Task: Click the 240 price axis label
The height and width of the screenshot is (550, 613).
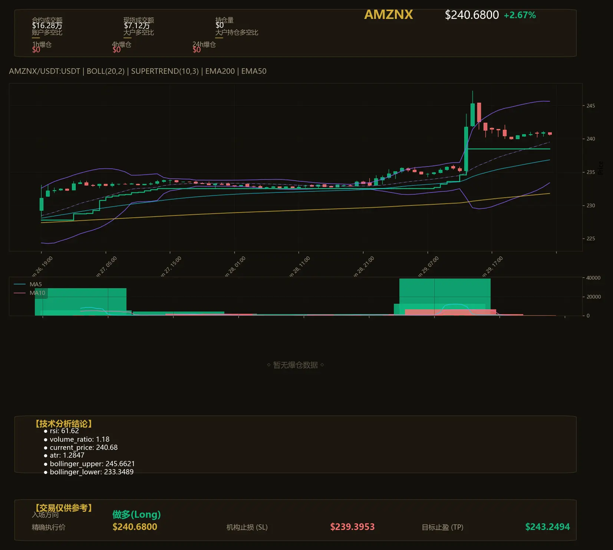Action: click(590, 139)
